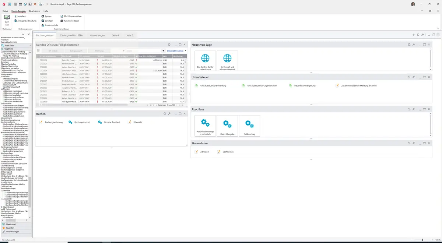Open Übersicht in Buchen panel
The height and width of the screenshot is (243, 442).
135,122
